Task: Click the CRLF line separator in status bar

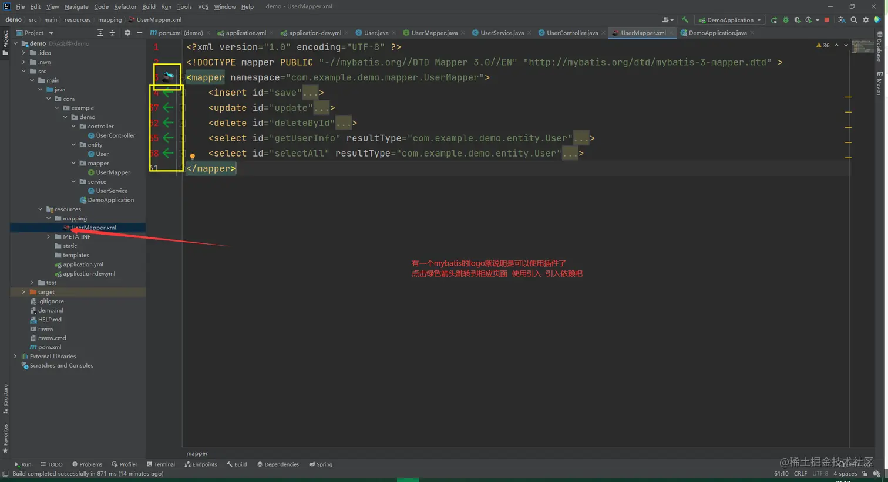Action: pyautogui.click(x=800, y=474)
